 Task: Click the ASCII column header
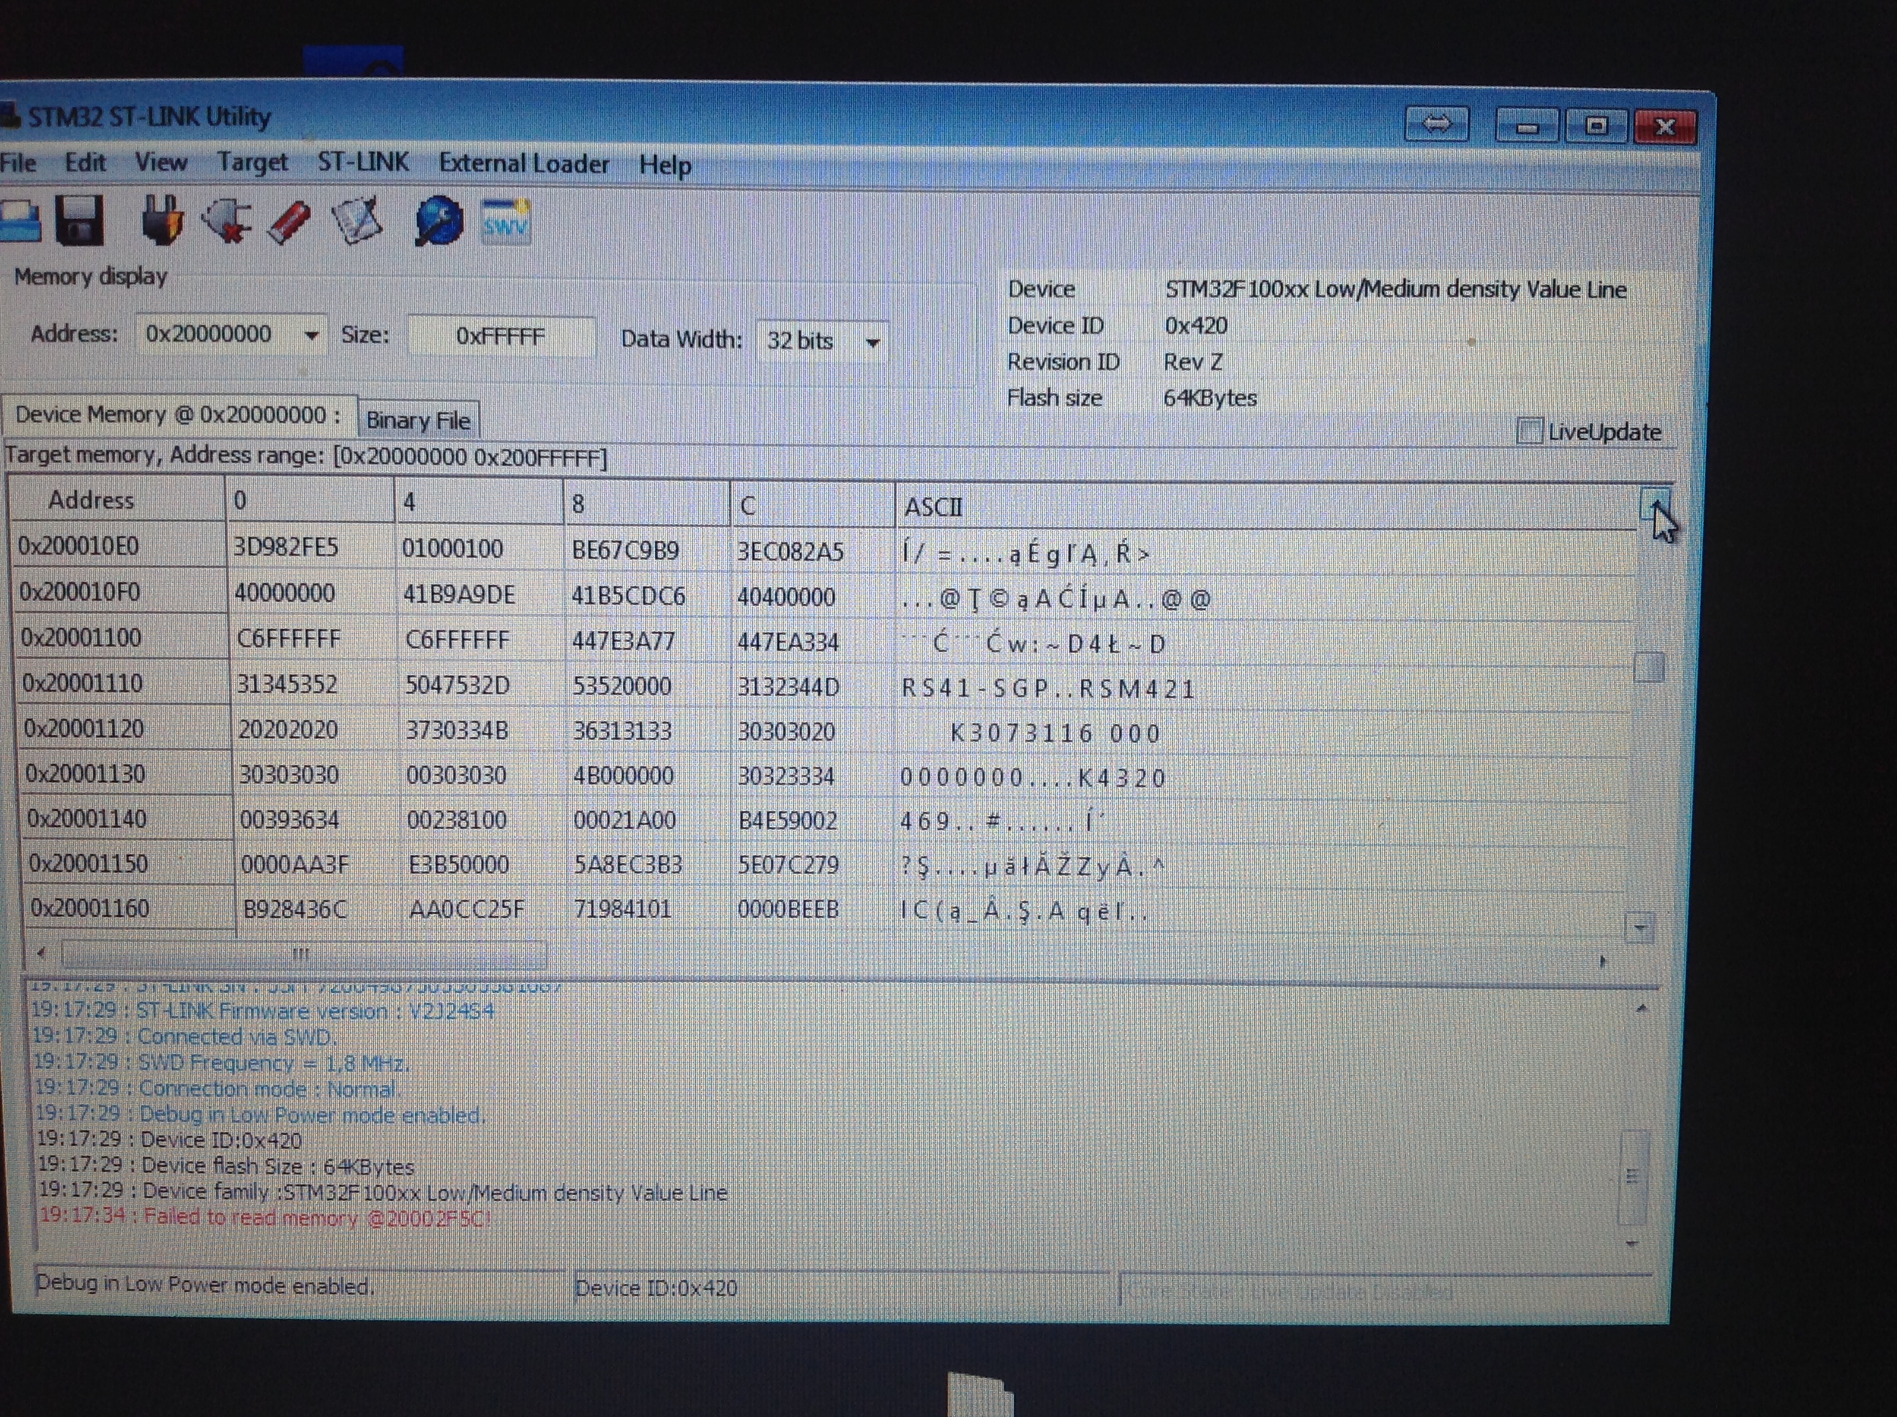click(x=1266, y=507)
